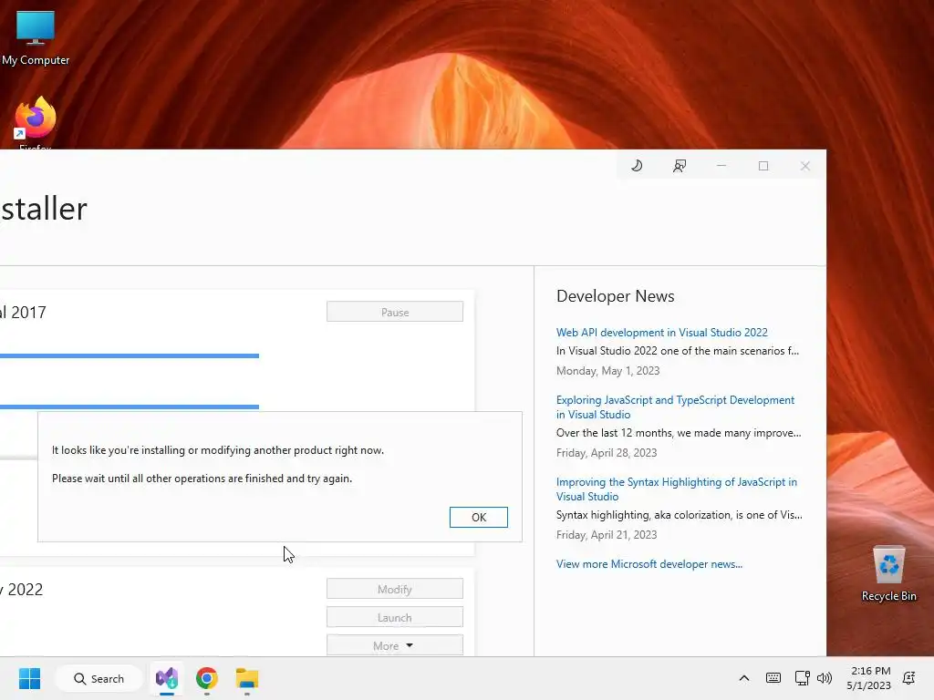The height and width of the screenshot is (700, 934).
Task: Click the "Developer News" heading
Action: [616, 296]
